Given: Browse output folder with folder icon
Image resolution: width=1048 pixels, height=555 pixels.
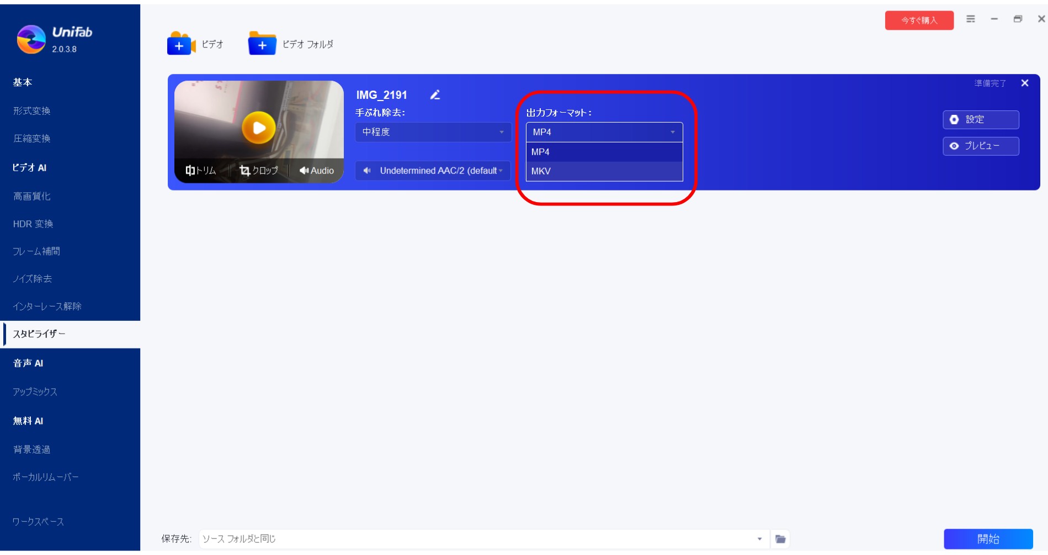Looking at the screenshot, I should coord(780,539).
